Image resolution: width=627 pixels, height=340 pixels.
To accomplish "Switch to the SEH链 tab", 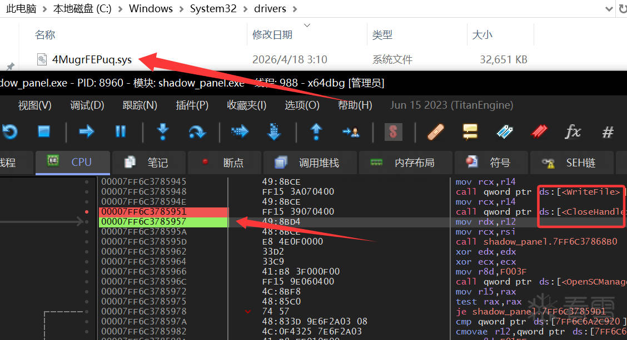I will [x=572, y=163].
